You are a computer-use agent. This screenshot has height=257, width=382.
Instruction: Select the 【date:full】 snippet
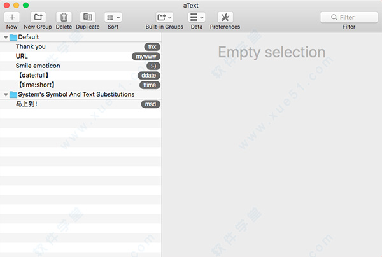(80, 75)
